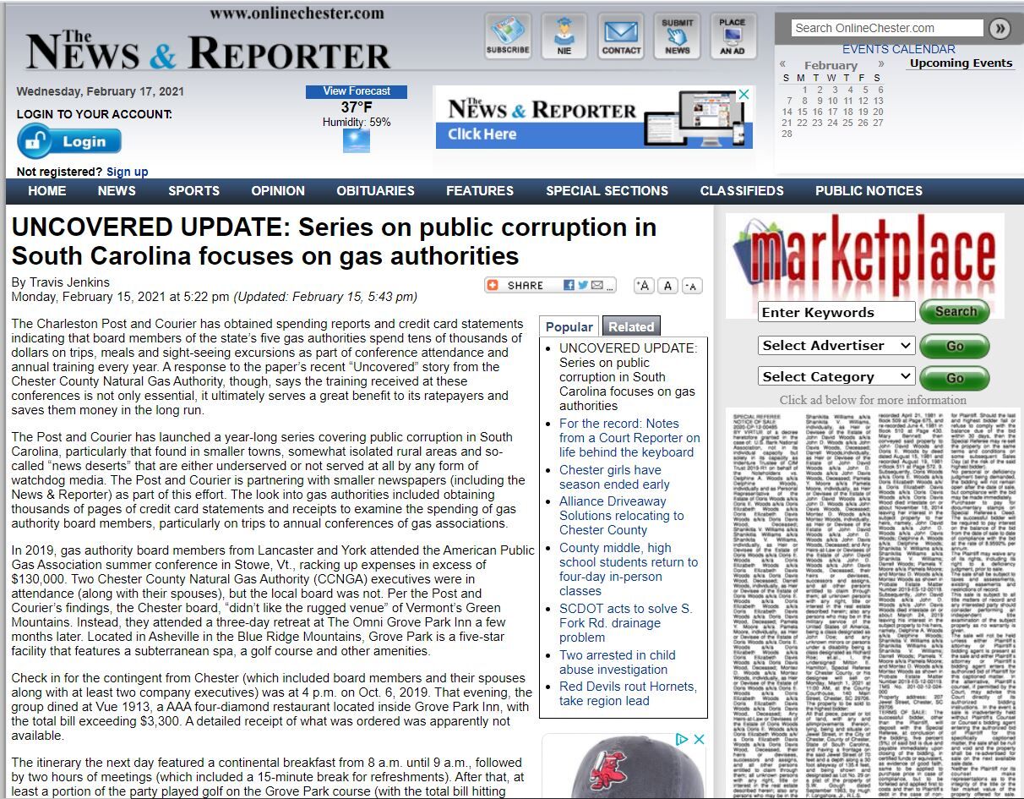Open the NEWS menu
The image size is (1024, 799).
pyautogui.click(x=117, y=191)
